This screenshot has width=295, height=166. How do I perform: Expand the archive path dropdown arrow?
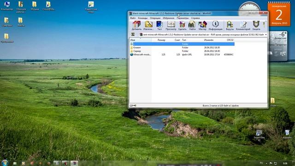pyautogui.click(x=266, y=35)
